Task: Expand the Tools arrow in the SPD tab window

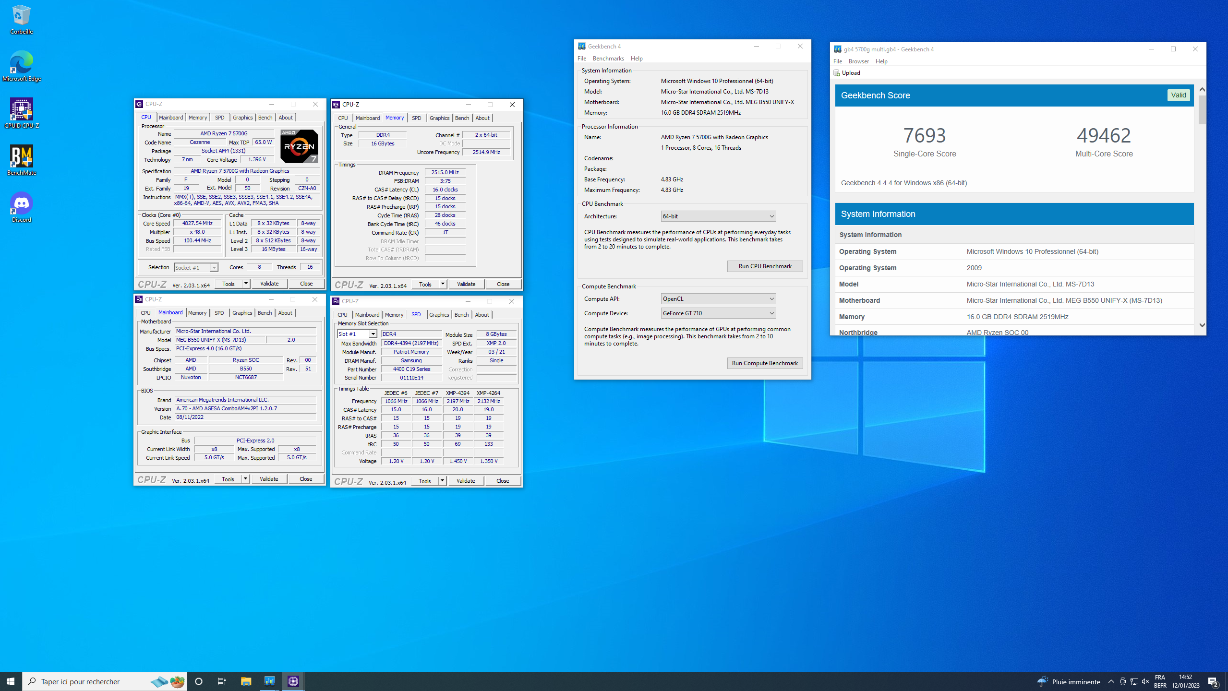Action: 442,481
